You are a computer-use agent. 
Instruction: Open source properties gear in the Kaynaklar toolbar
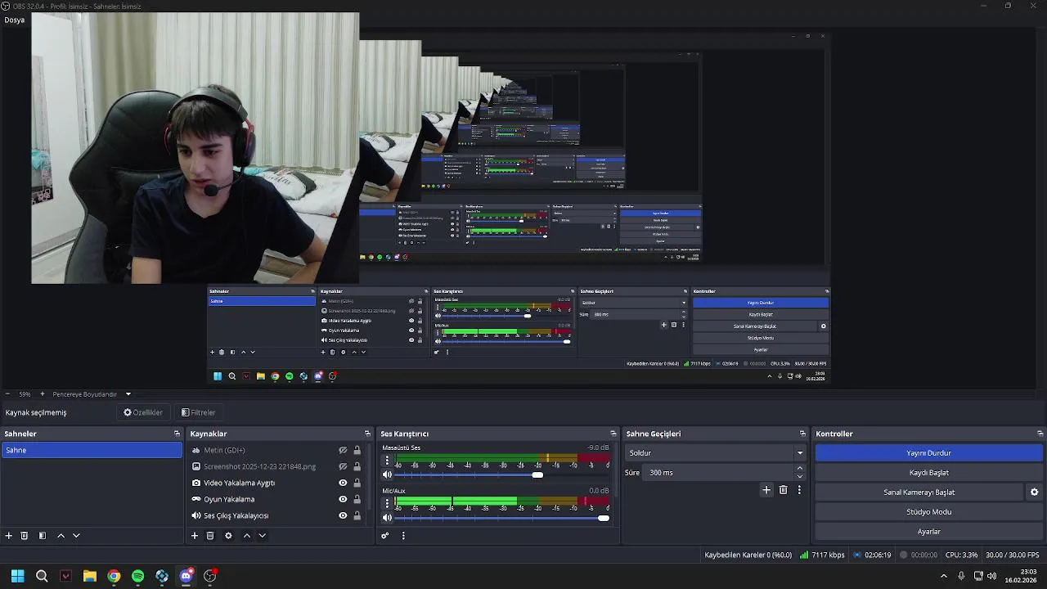pos(228,536)
